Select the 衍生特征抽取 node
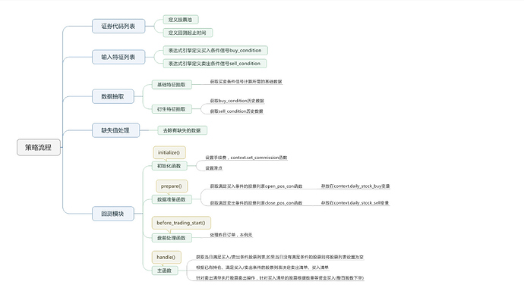The height and width of the screenshot is (294, 524). coord(172,109)
